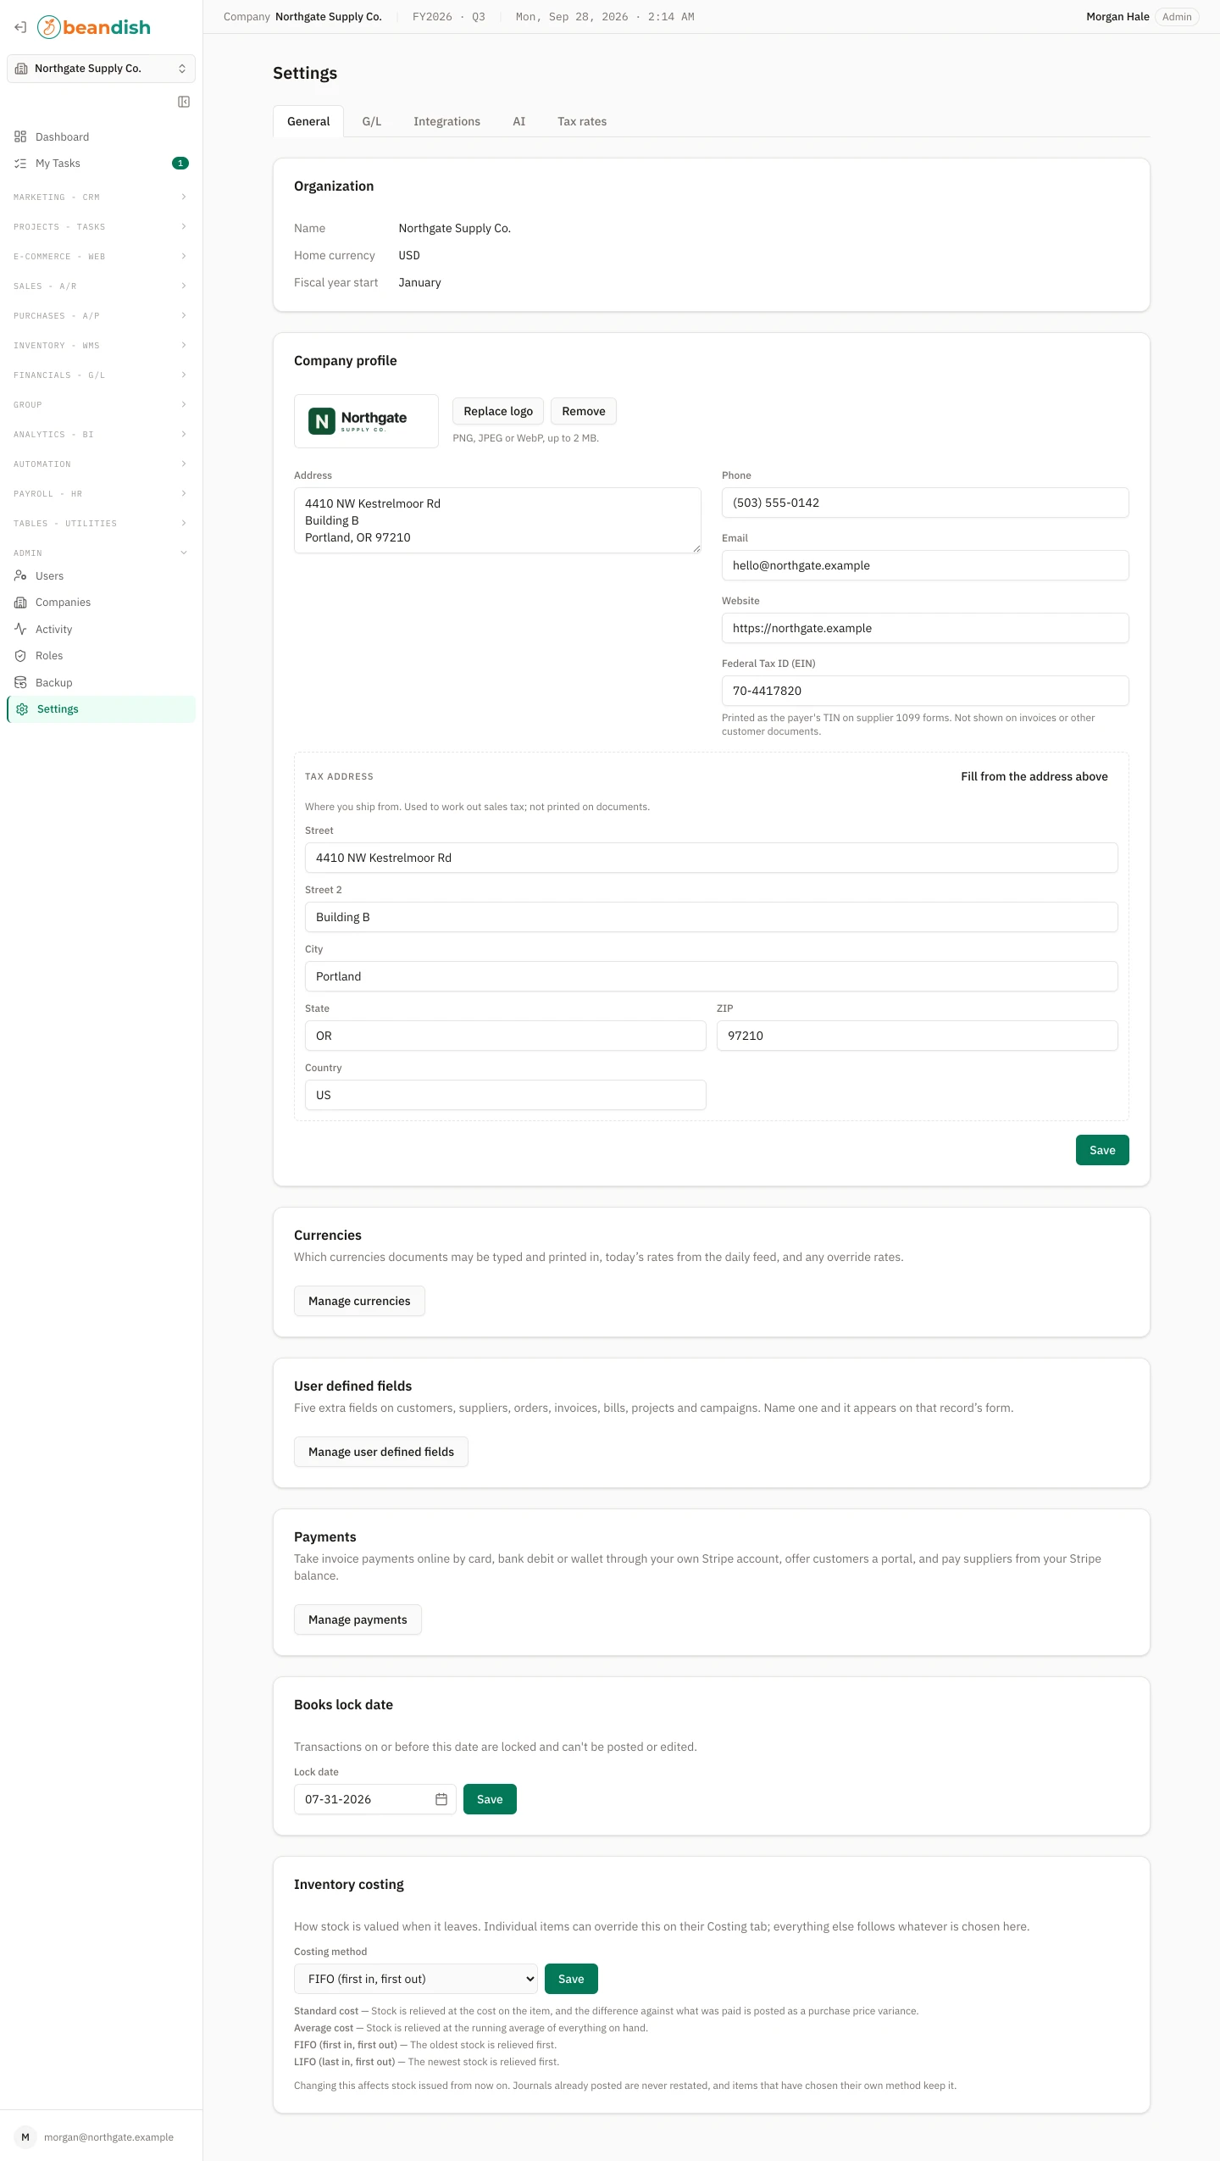Click the ZIP input field
Screen dimensions: 1220x2161
[x=917, y=1036]
